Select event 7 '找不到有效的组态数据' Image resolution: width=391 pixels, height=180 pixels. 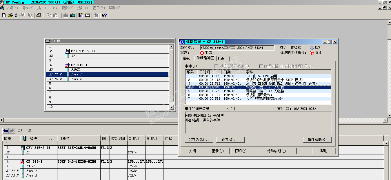click(x=258, y=99)
